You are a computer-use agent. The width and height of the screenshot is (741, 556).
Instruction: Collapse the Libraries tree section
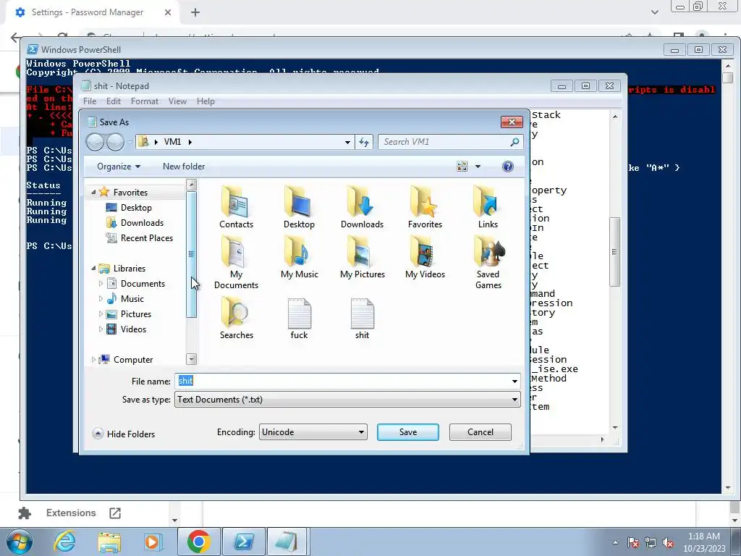point(93,268)
